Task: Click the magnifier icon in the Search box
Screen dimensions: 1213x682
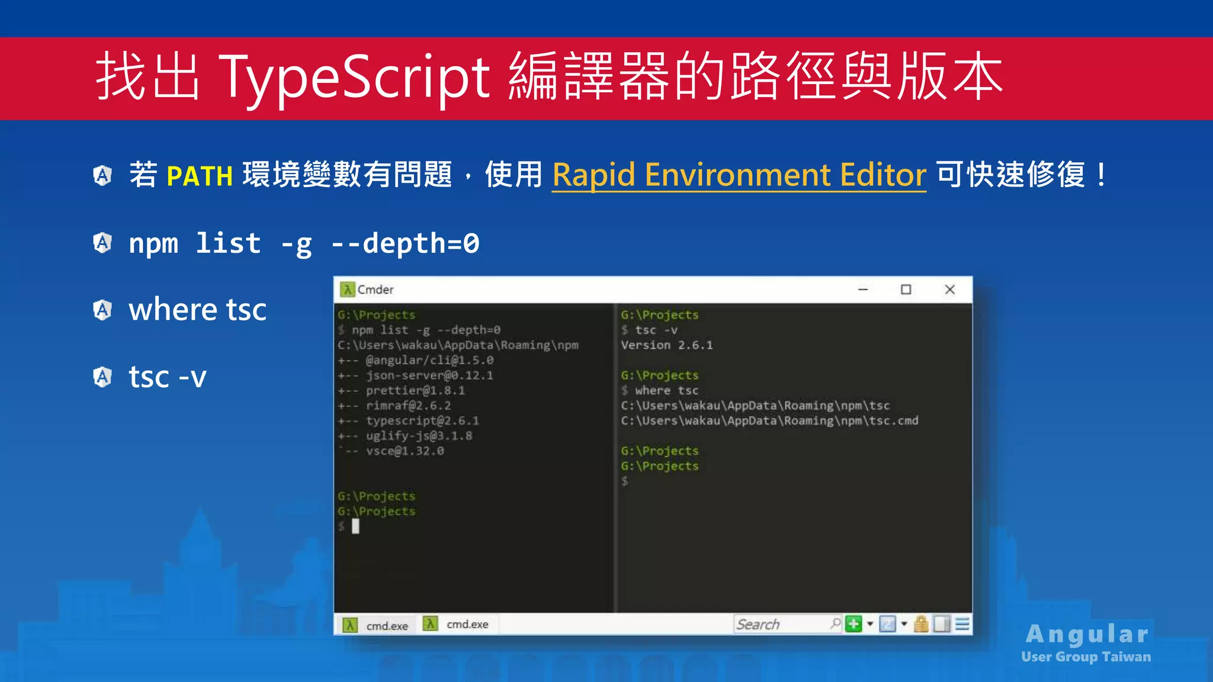Action: click(x=835, y=624)
